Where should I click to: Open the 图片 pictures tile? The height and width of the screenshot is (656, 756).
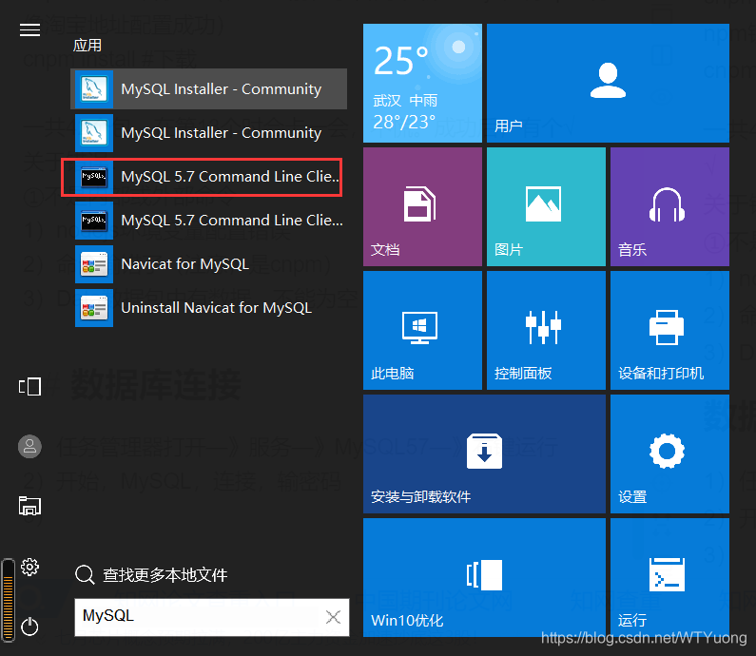pos(546,206)
